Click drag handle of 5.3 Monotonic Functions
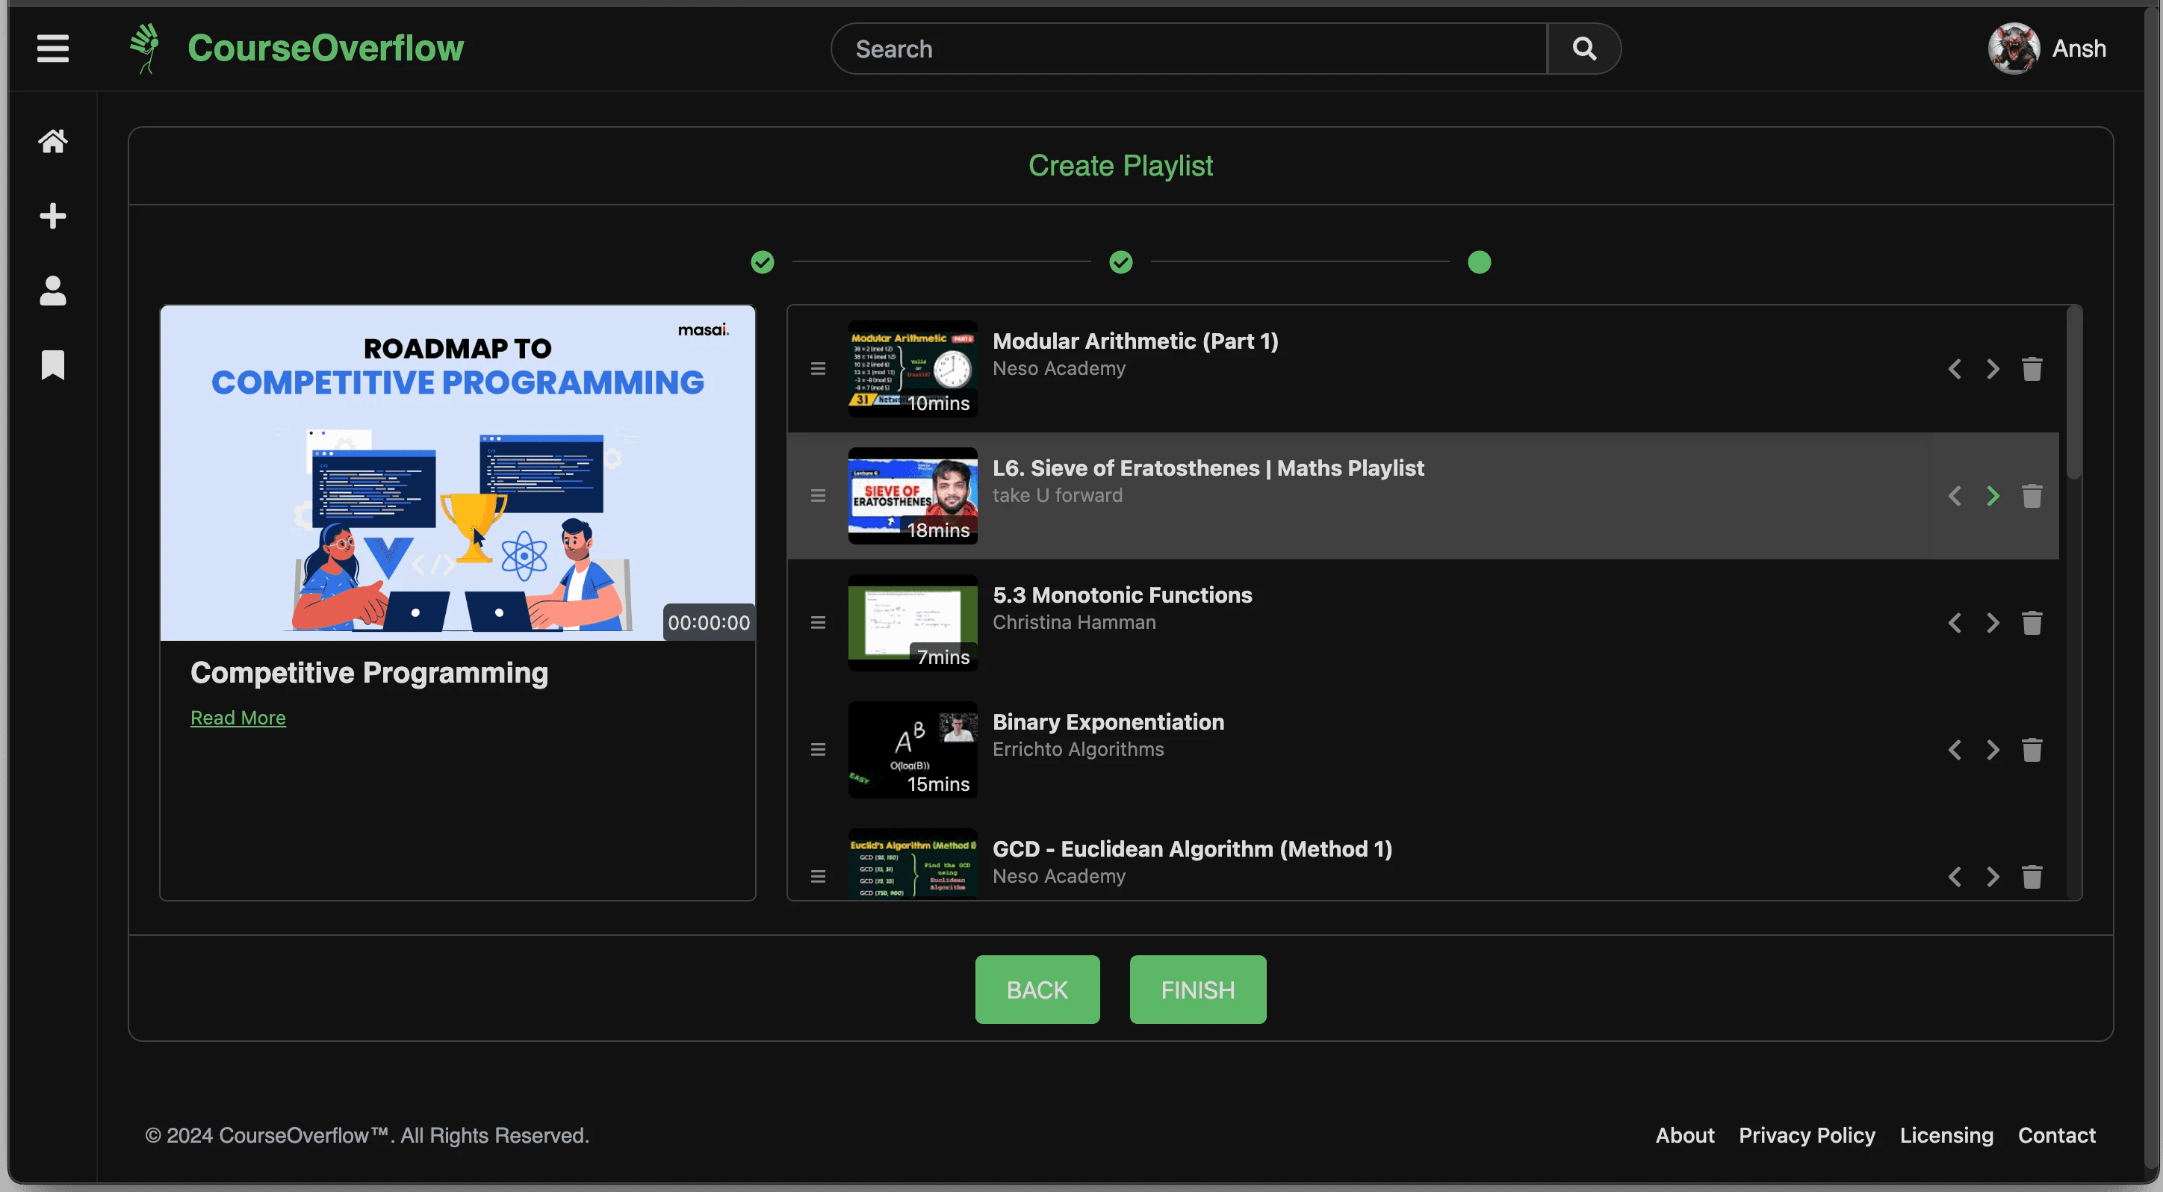 818,623
